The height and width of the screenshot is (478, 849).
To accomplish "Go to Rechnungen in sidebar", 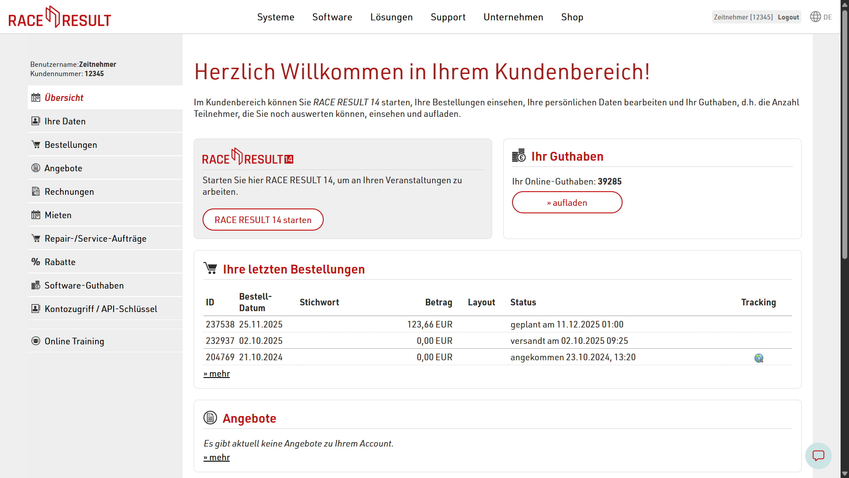I will (x=69, y=191).
